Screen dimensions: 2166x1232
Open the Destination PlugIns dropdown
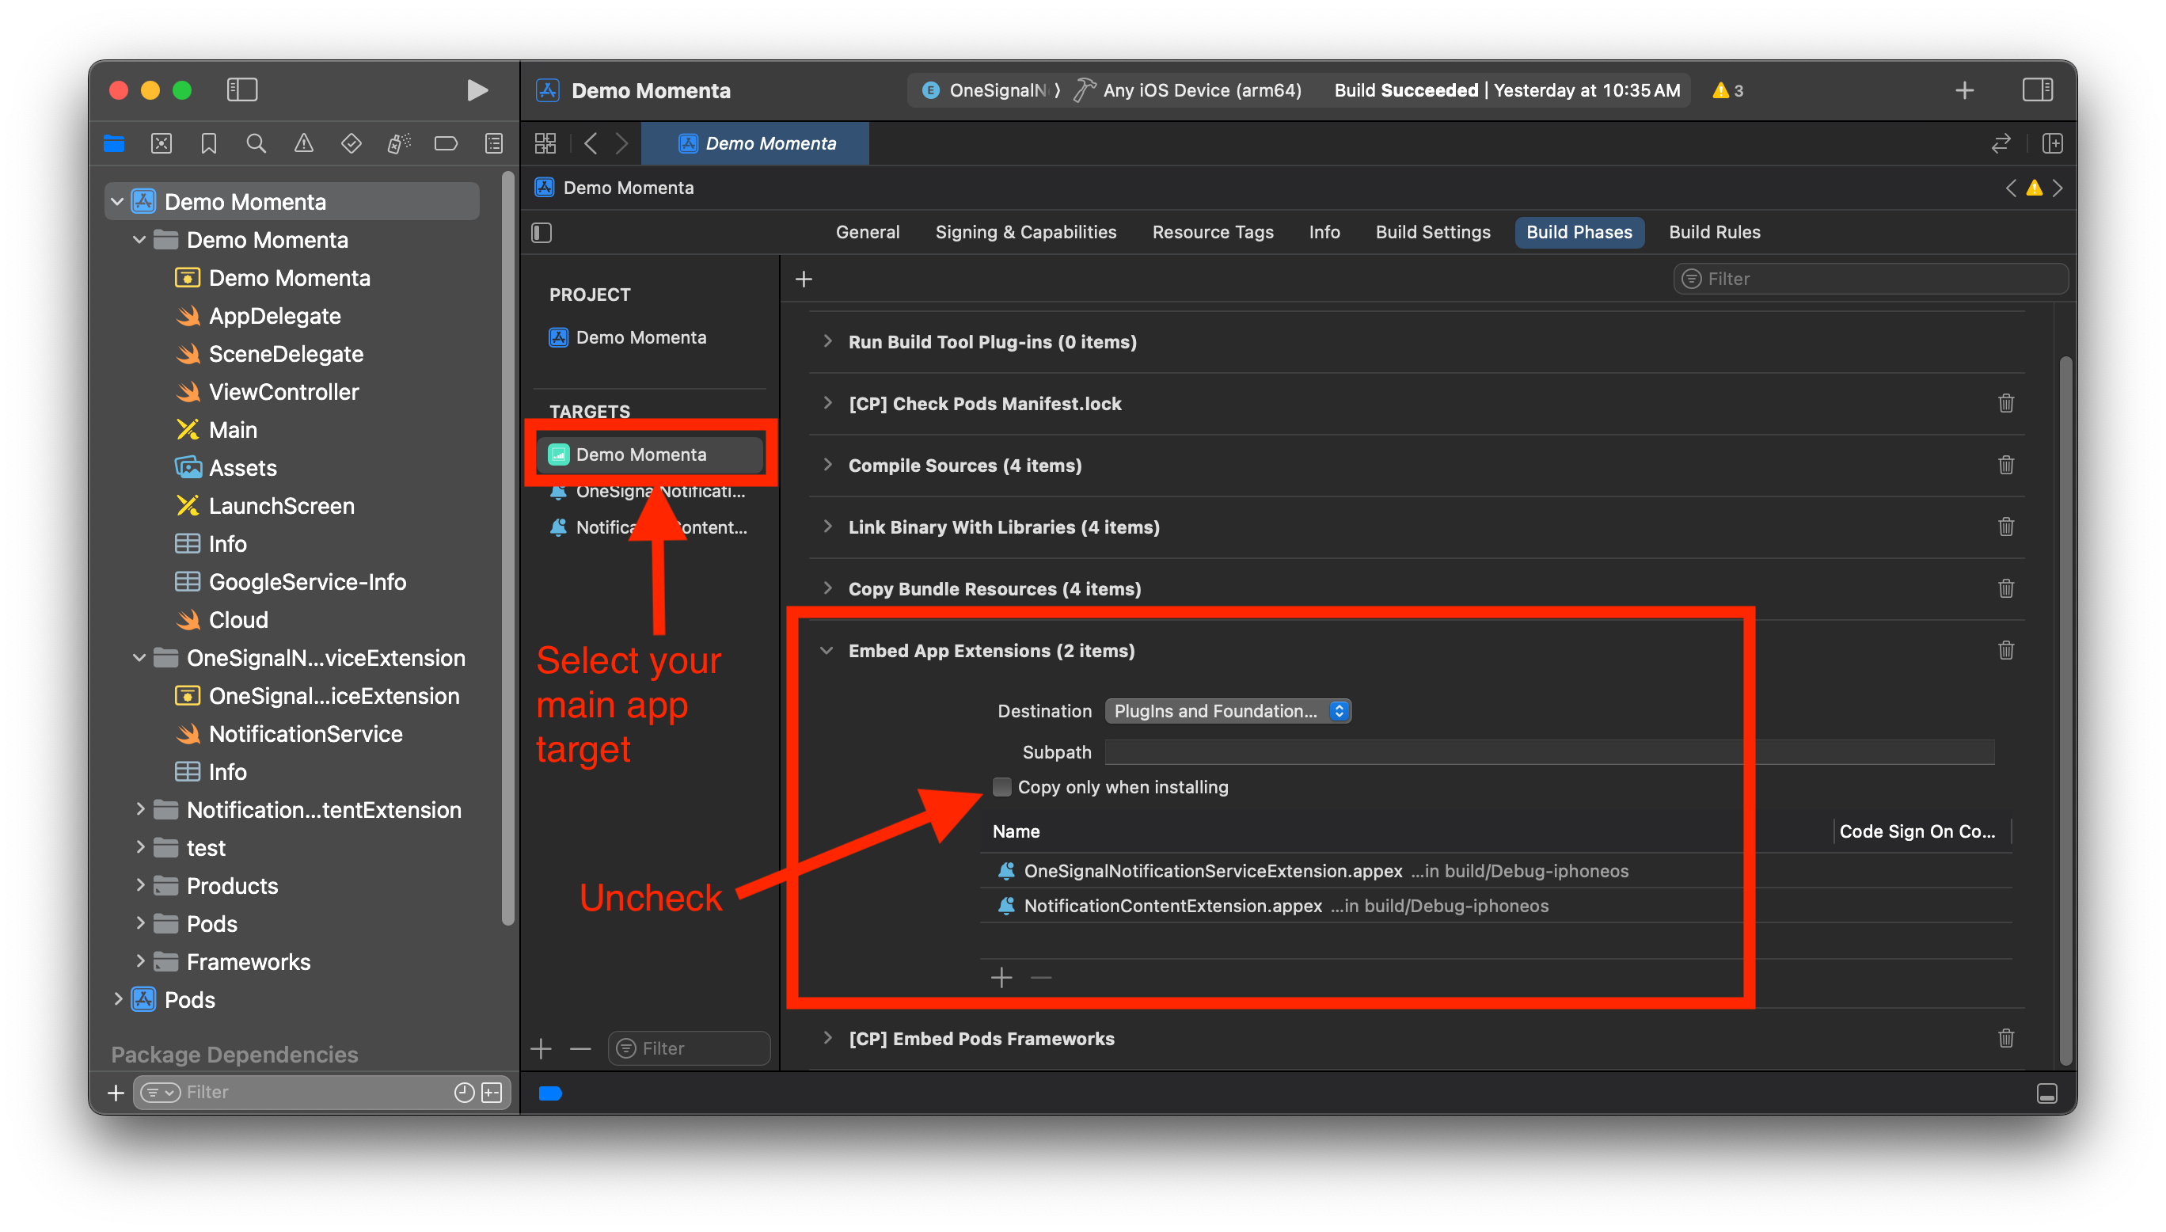[1227, 711]
